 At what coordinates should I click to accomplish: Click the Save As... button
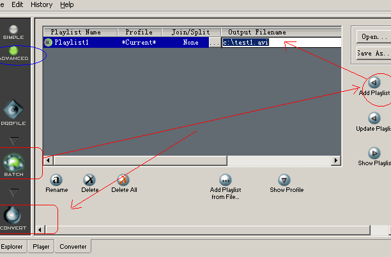pyautogui.click(x=373, y=54)
